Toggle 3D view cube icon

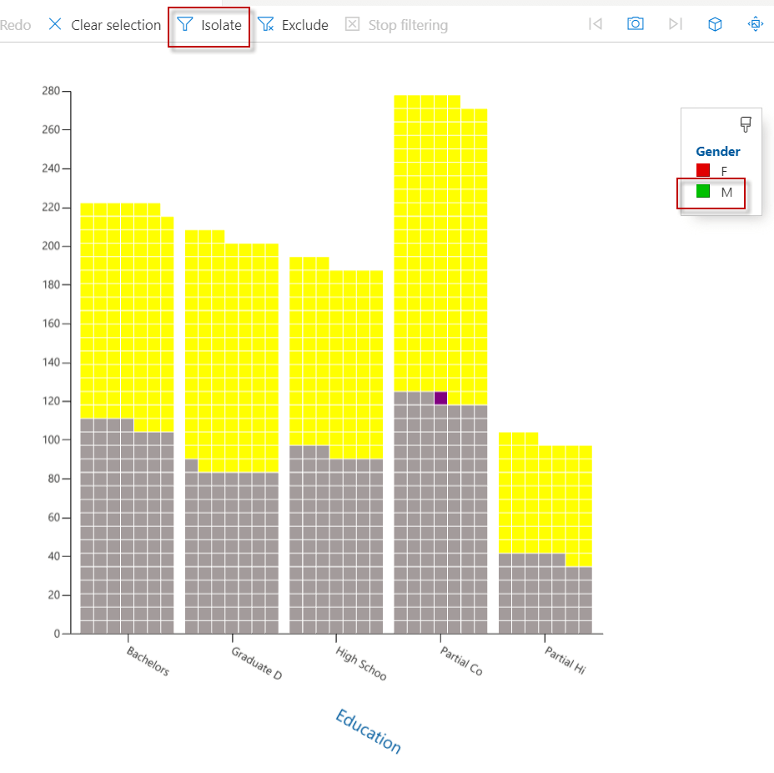715,23
